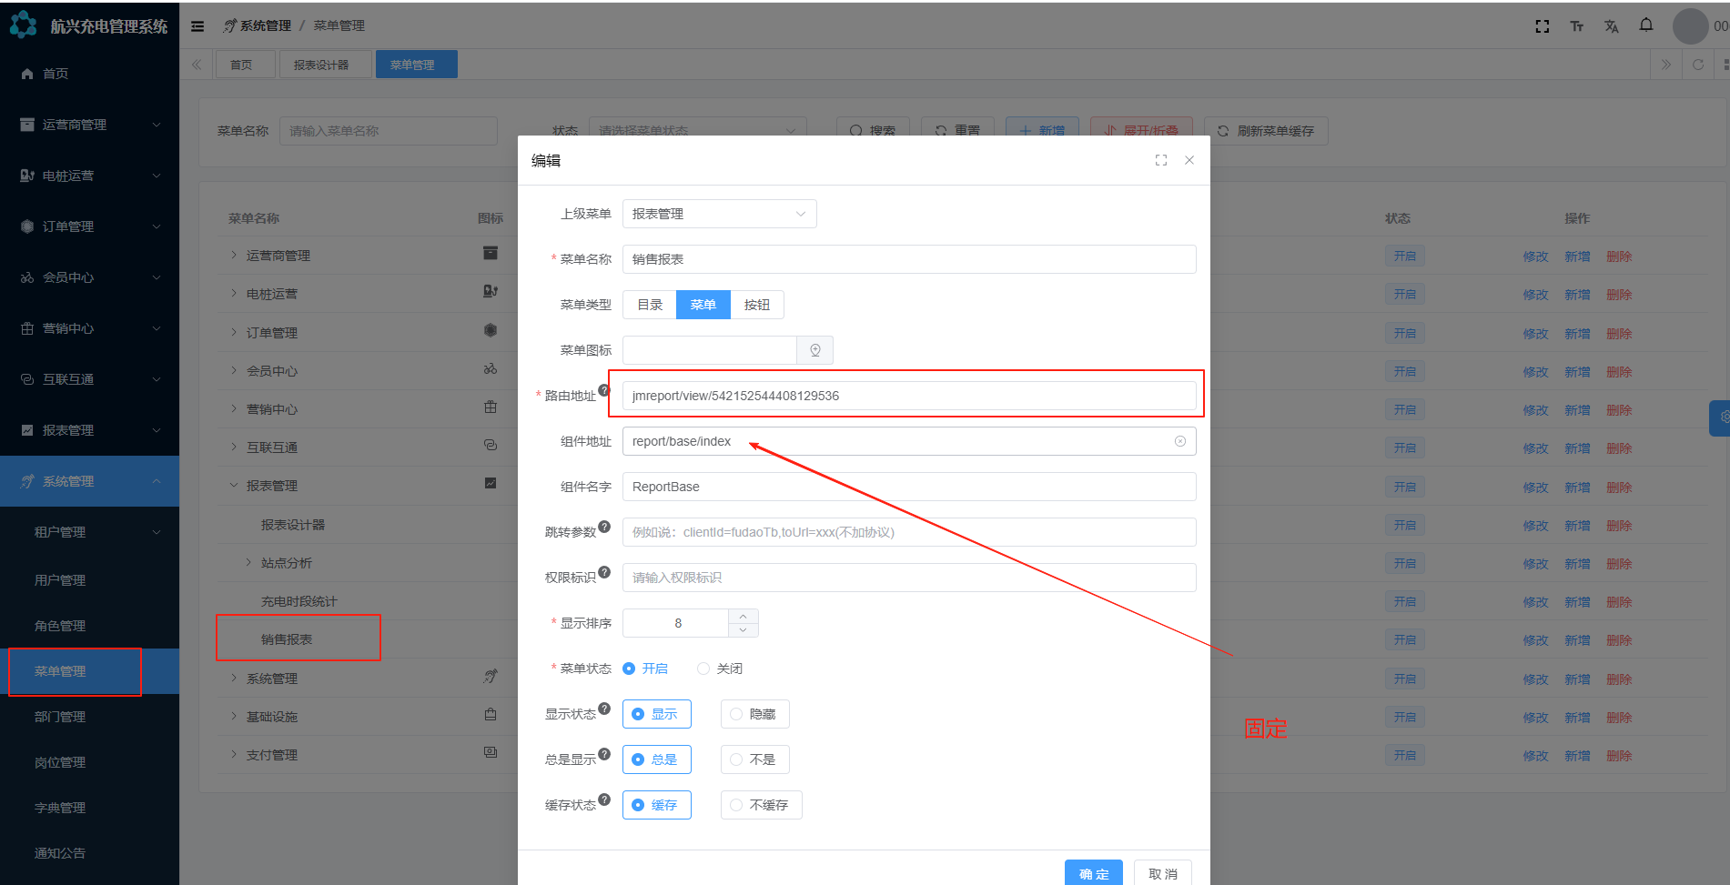1730x885 pixels.
Task: Choose the 不缓存 cache option
Action: [761, 805]
